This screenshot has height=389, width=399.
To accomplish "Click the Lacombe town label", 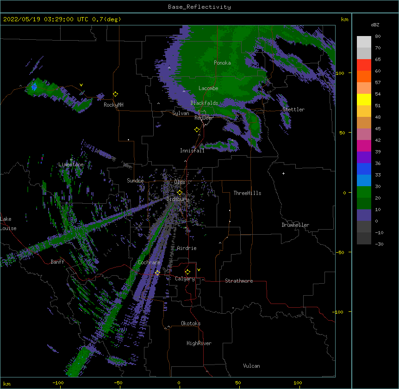I will [208, 88].
